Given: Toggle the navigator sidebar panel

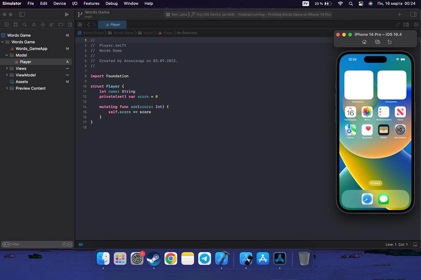Looking at the screenshot, I should pyautogui.click(x=22, y=14).
